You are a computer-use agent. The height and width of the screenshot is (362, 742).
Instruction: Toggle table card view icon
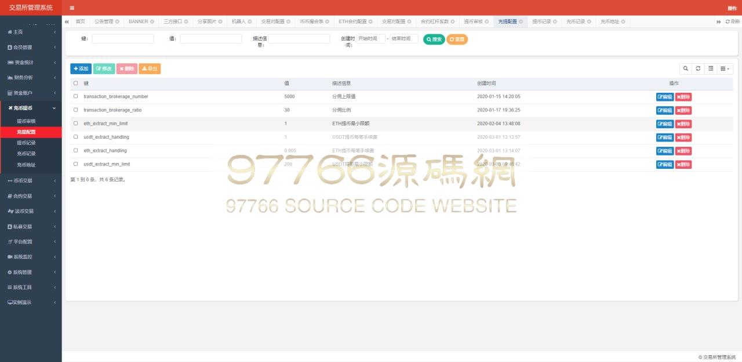[x=711, y=68]
